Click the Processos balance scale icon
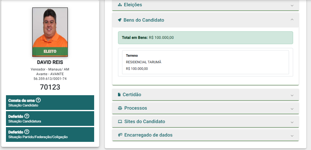The height and width of the screenshot is (150, 311). 120,108
